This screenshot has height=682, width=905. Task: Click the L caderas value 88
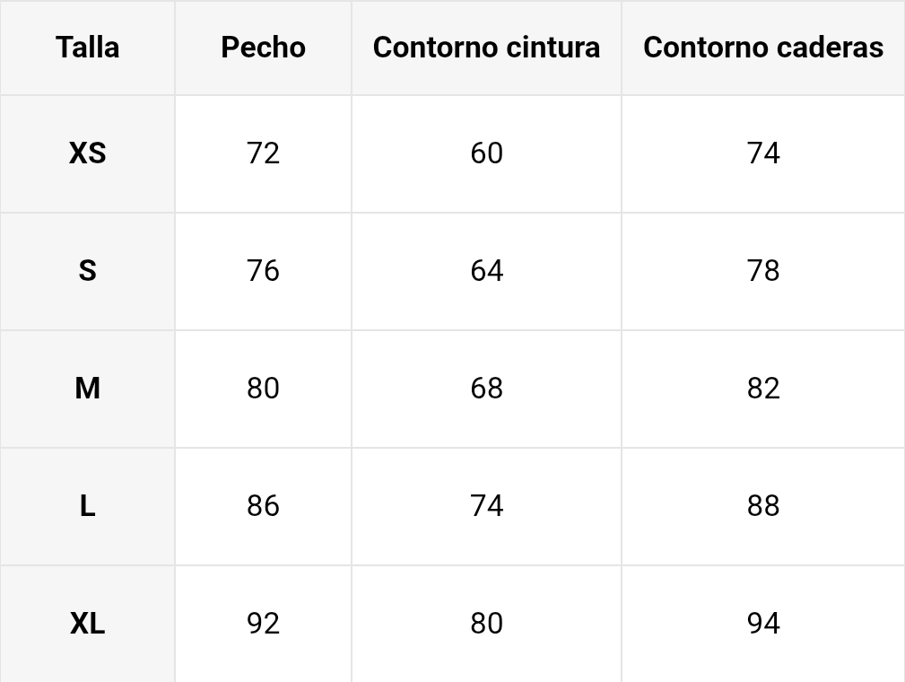[763, 506]
